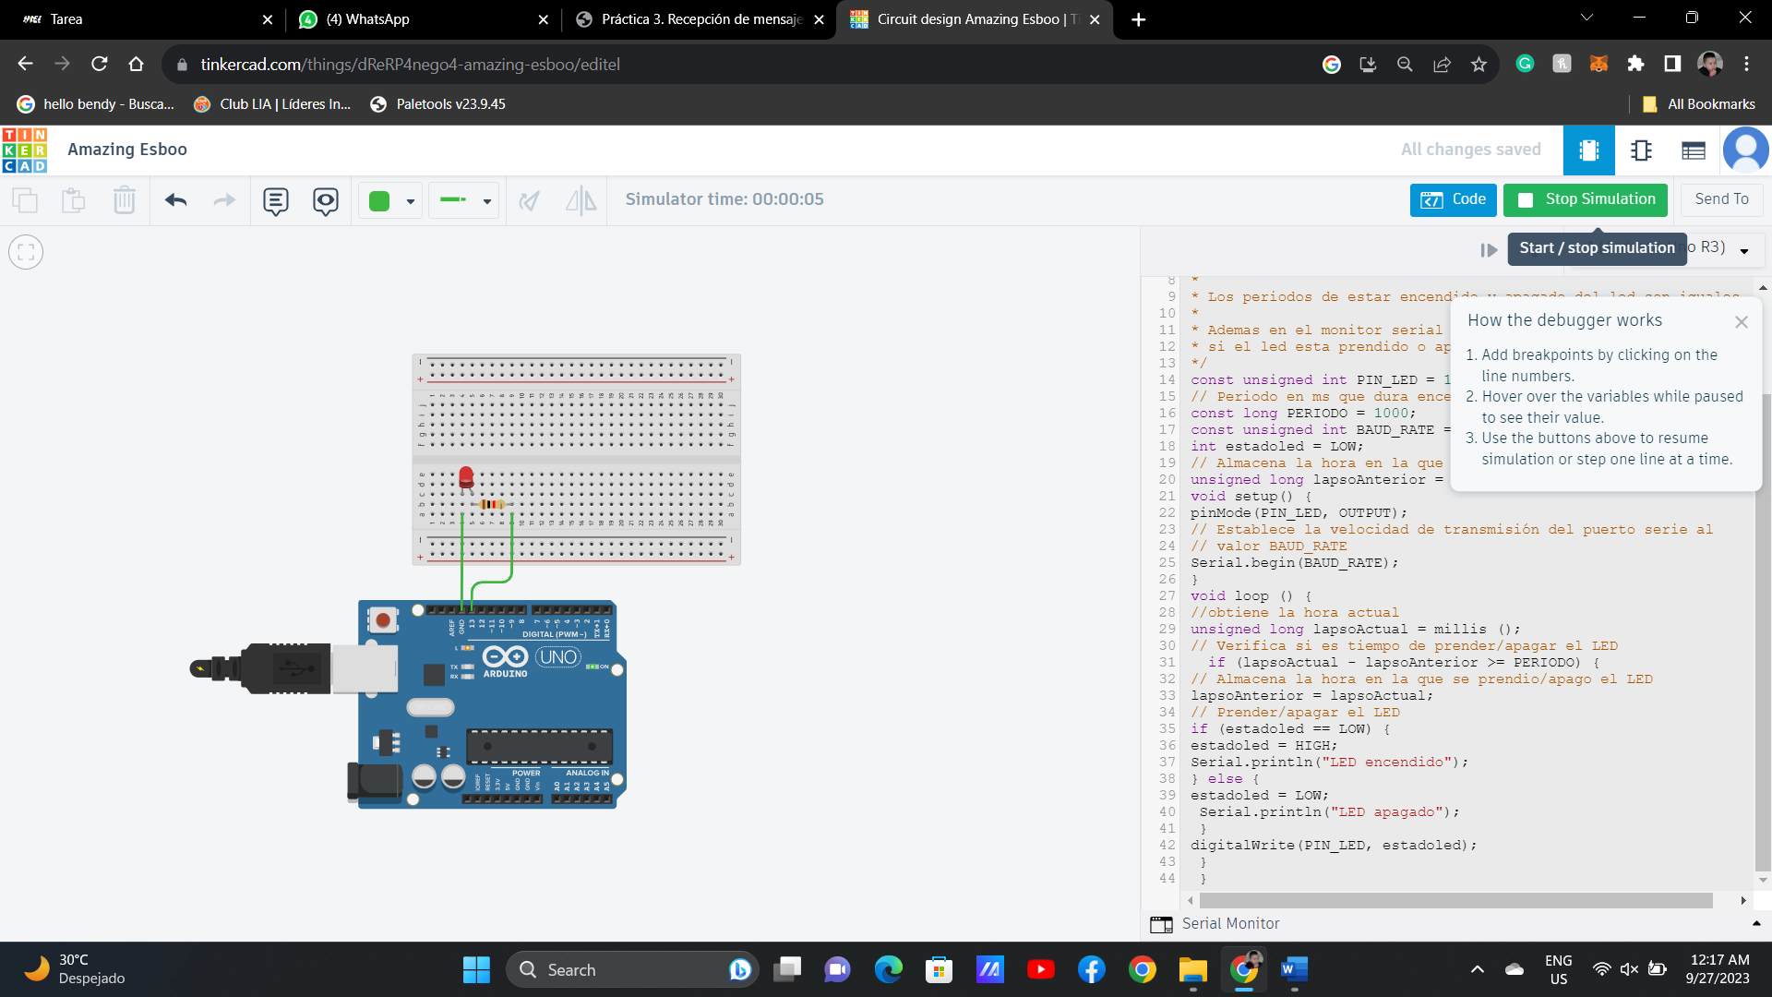Open the Send To button
The width and height of the screenshot is (1772, 997).
coord(1720,199)
